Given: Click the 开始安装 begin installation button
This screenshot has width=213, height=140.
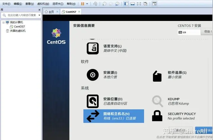Looking at the screenshot, I should pyautogui.click(x=204, y=130).
